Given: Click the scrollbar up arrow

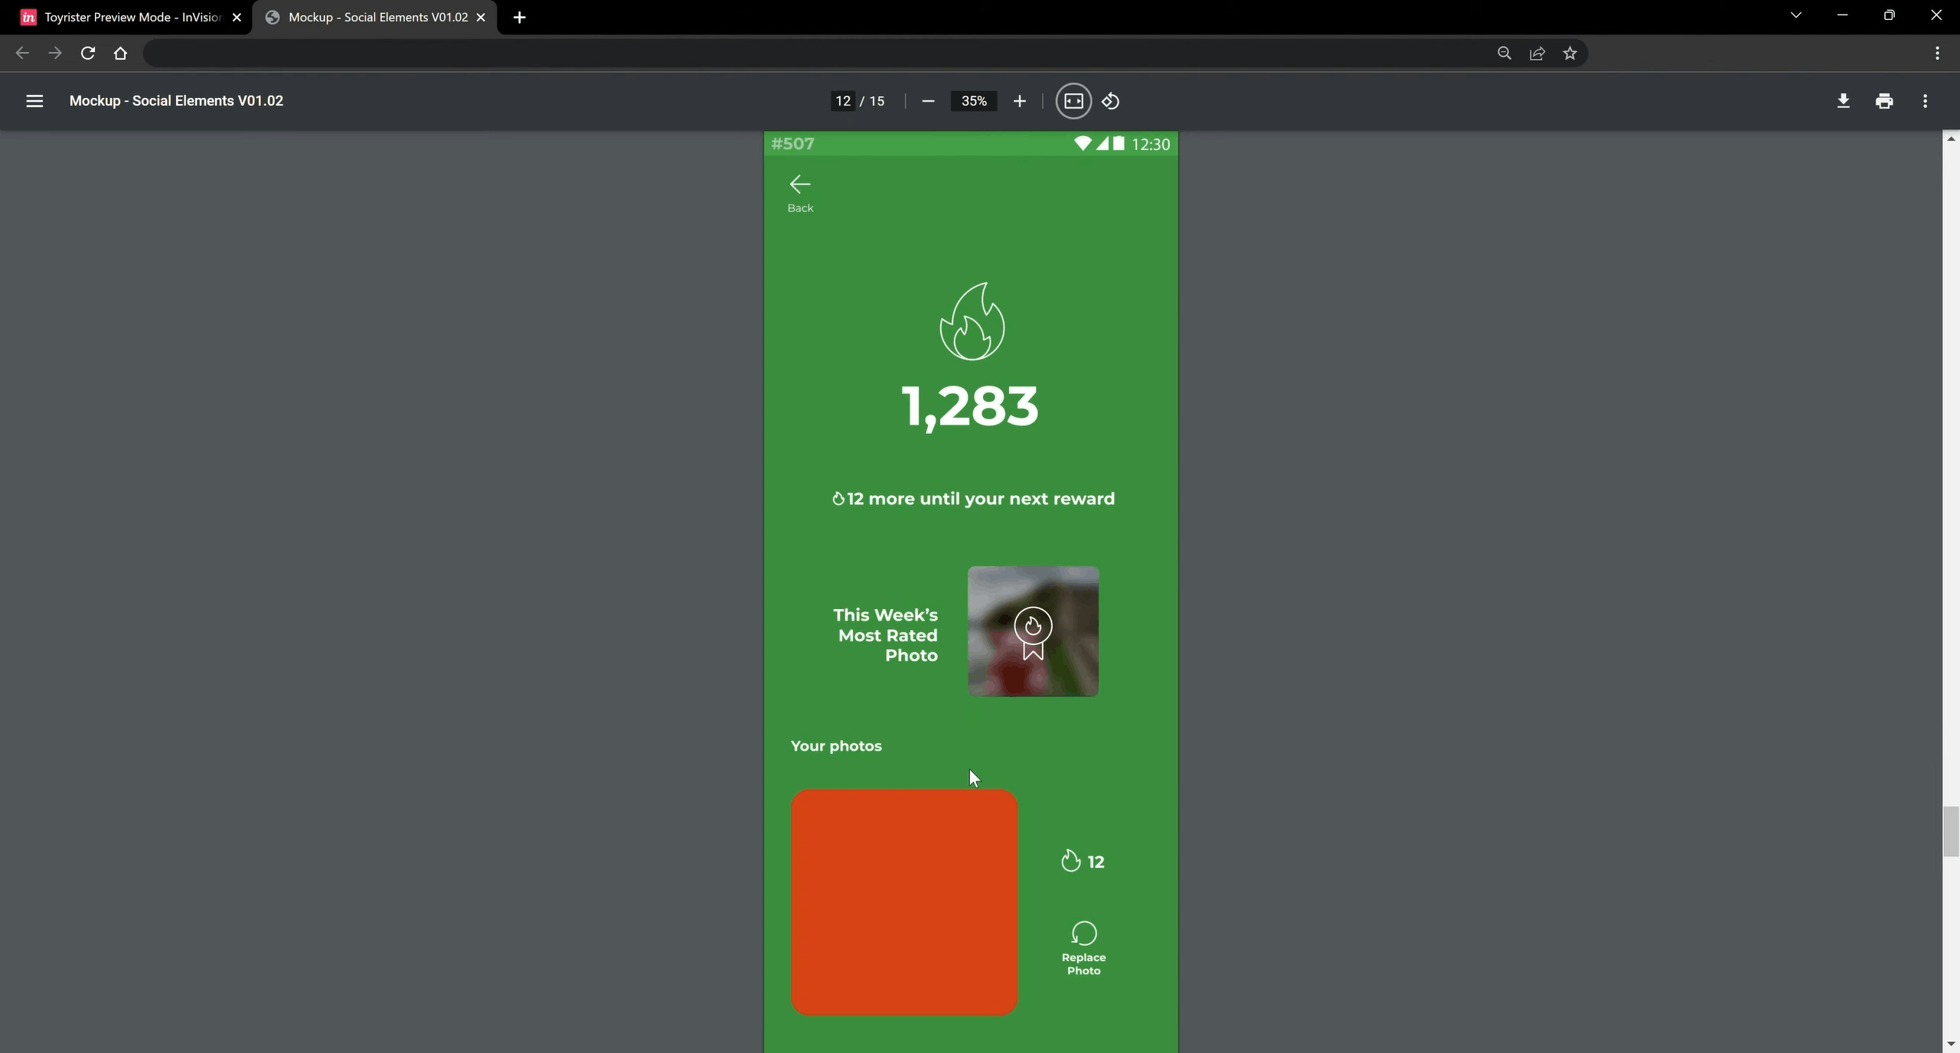Looking at the screenshot, I should click(1951, 139).
